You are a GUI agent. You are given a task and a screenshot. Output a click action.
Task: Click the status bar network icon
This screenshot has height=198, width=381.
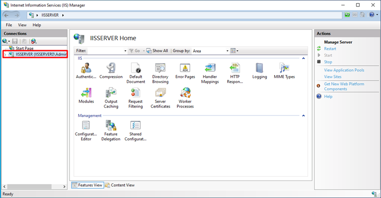coord(374,194)
